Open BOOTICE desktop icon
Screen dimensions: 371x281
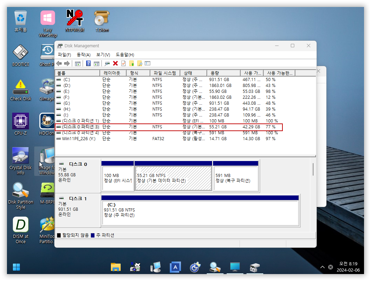(x=21, y=56)
